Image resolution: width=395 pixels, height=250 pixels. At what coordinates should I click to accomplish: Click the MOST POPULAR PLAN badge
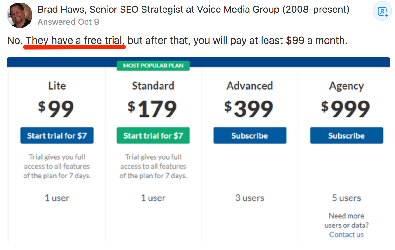[153, 66]
